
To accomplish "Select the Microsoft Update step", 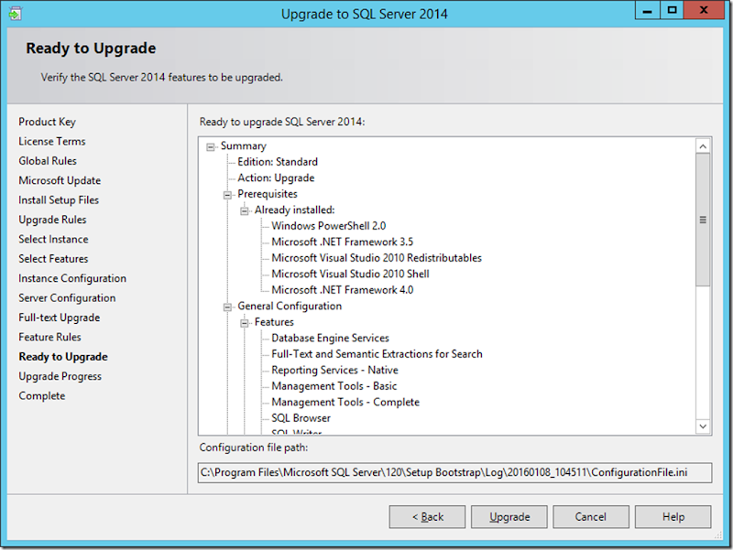I will coord(60,180).
